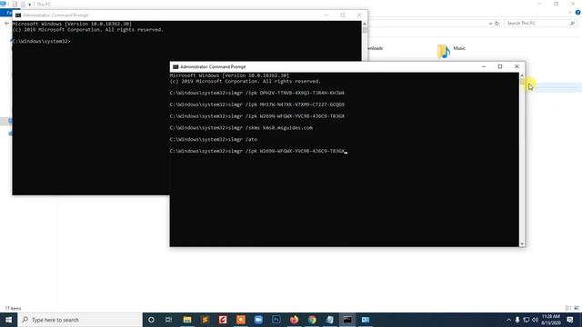The height and width of the screenshot is (327, 582).
Task: Switch to Command Prompt taskbar icon
Action: coord(347,320)
